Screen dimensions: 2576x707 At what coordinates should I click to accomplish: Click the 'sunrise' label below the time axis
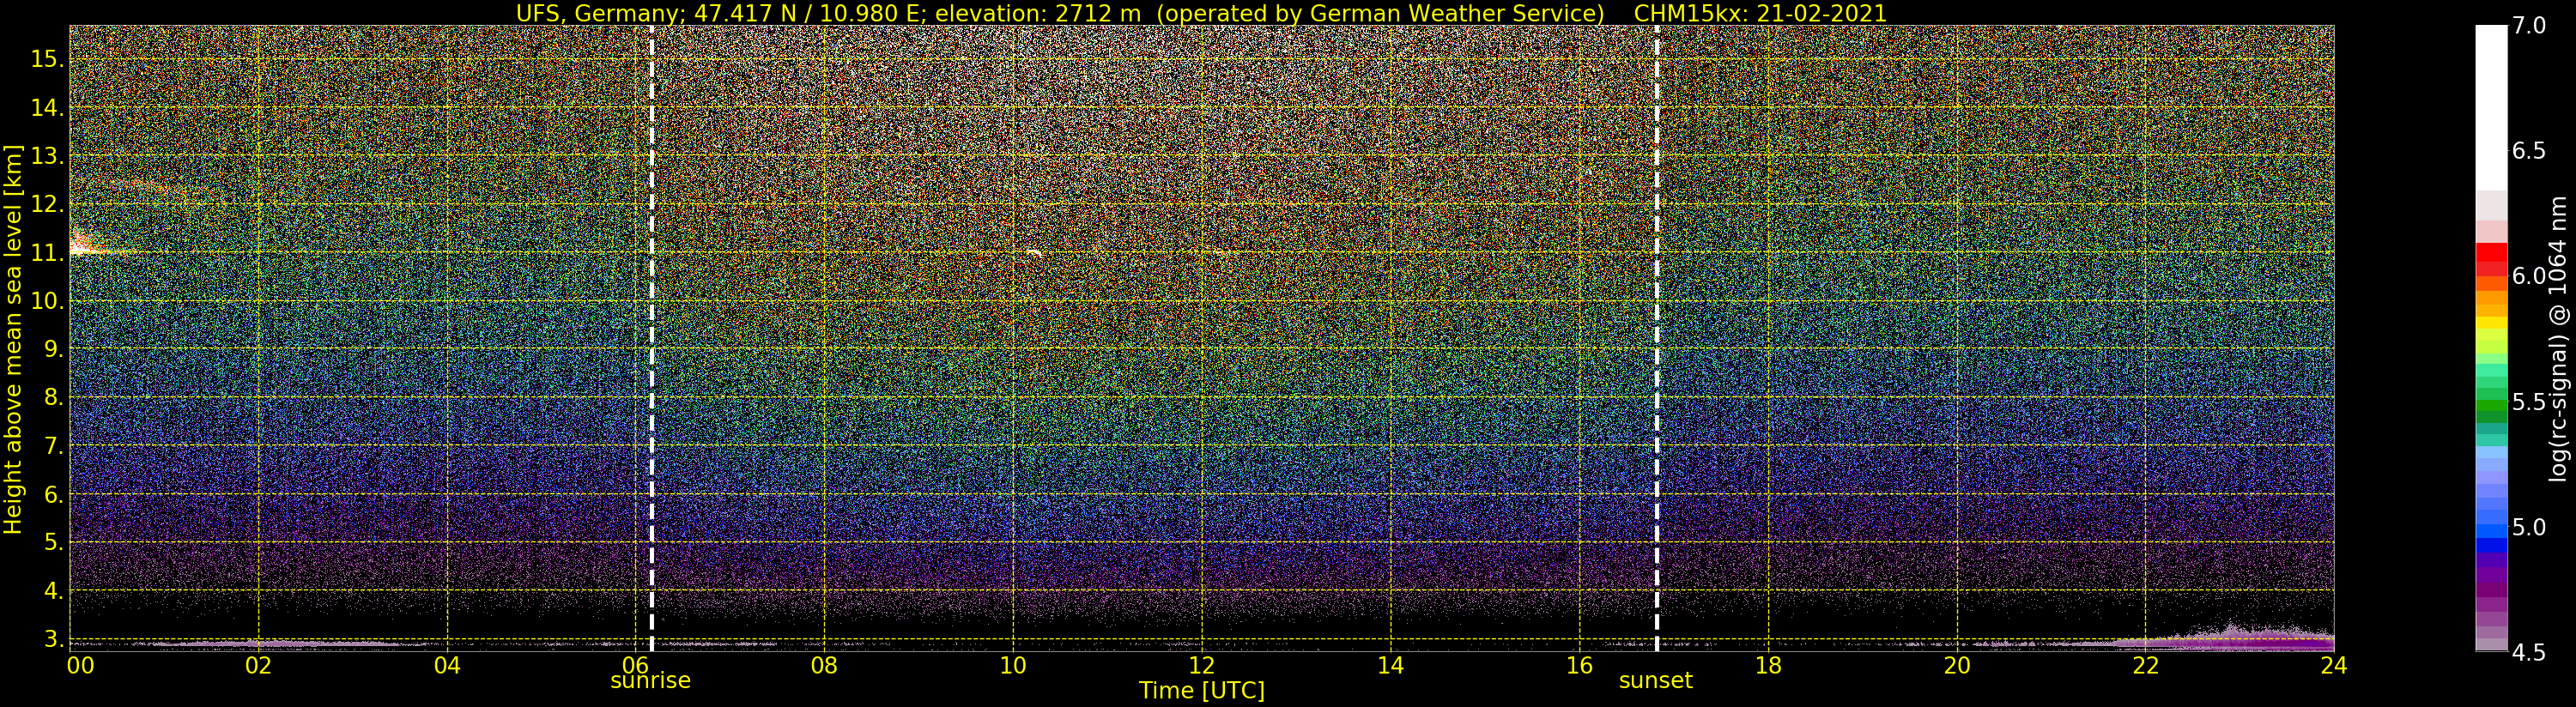[x=650, y=681]
